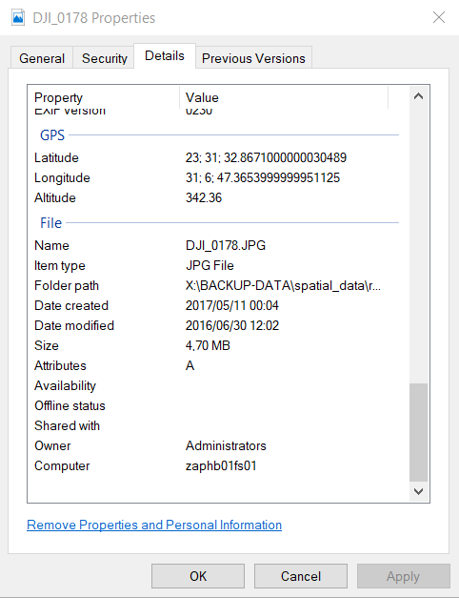This screenshot has width=459, height=598.
Task: Select the Folder path label
Action: (x=67, y=285)
